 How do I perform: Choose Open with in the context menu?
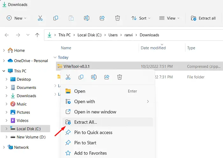coord(84,102)
